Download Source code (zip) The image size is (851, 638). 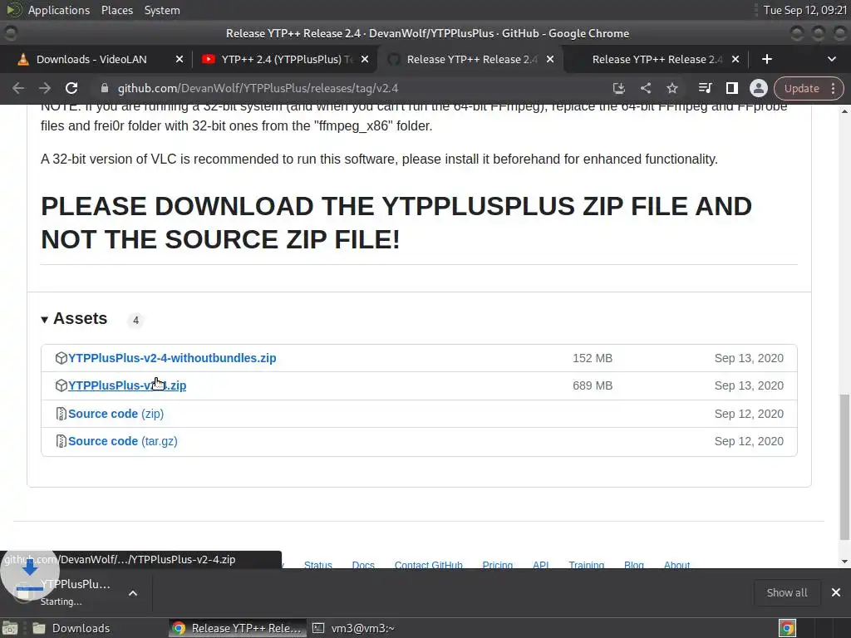(116, 414)
